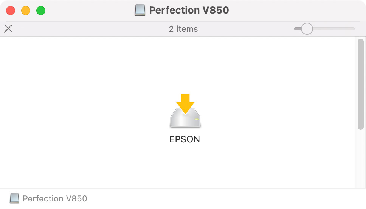The height and width of the screenshot is (209, 366).
Task: Click the icon size slider knob
Action: point(307,29)
